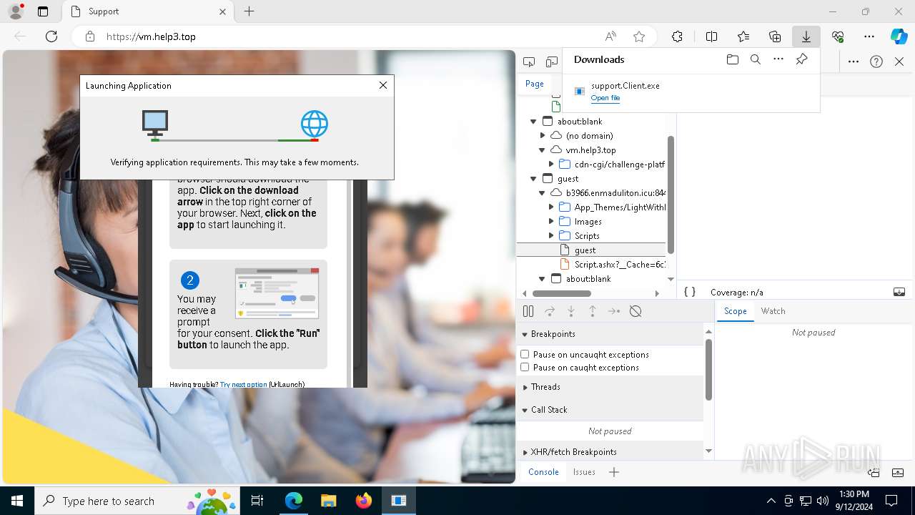
Task: Click Downloads icon in browser toolbar
Action: [806, 36]
